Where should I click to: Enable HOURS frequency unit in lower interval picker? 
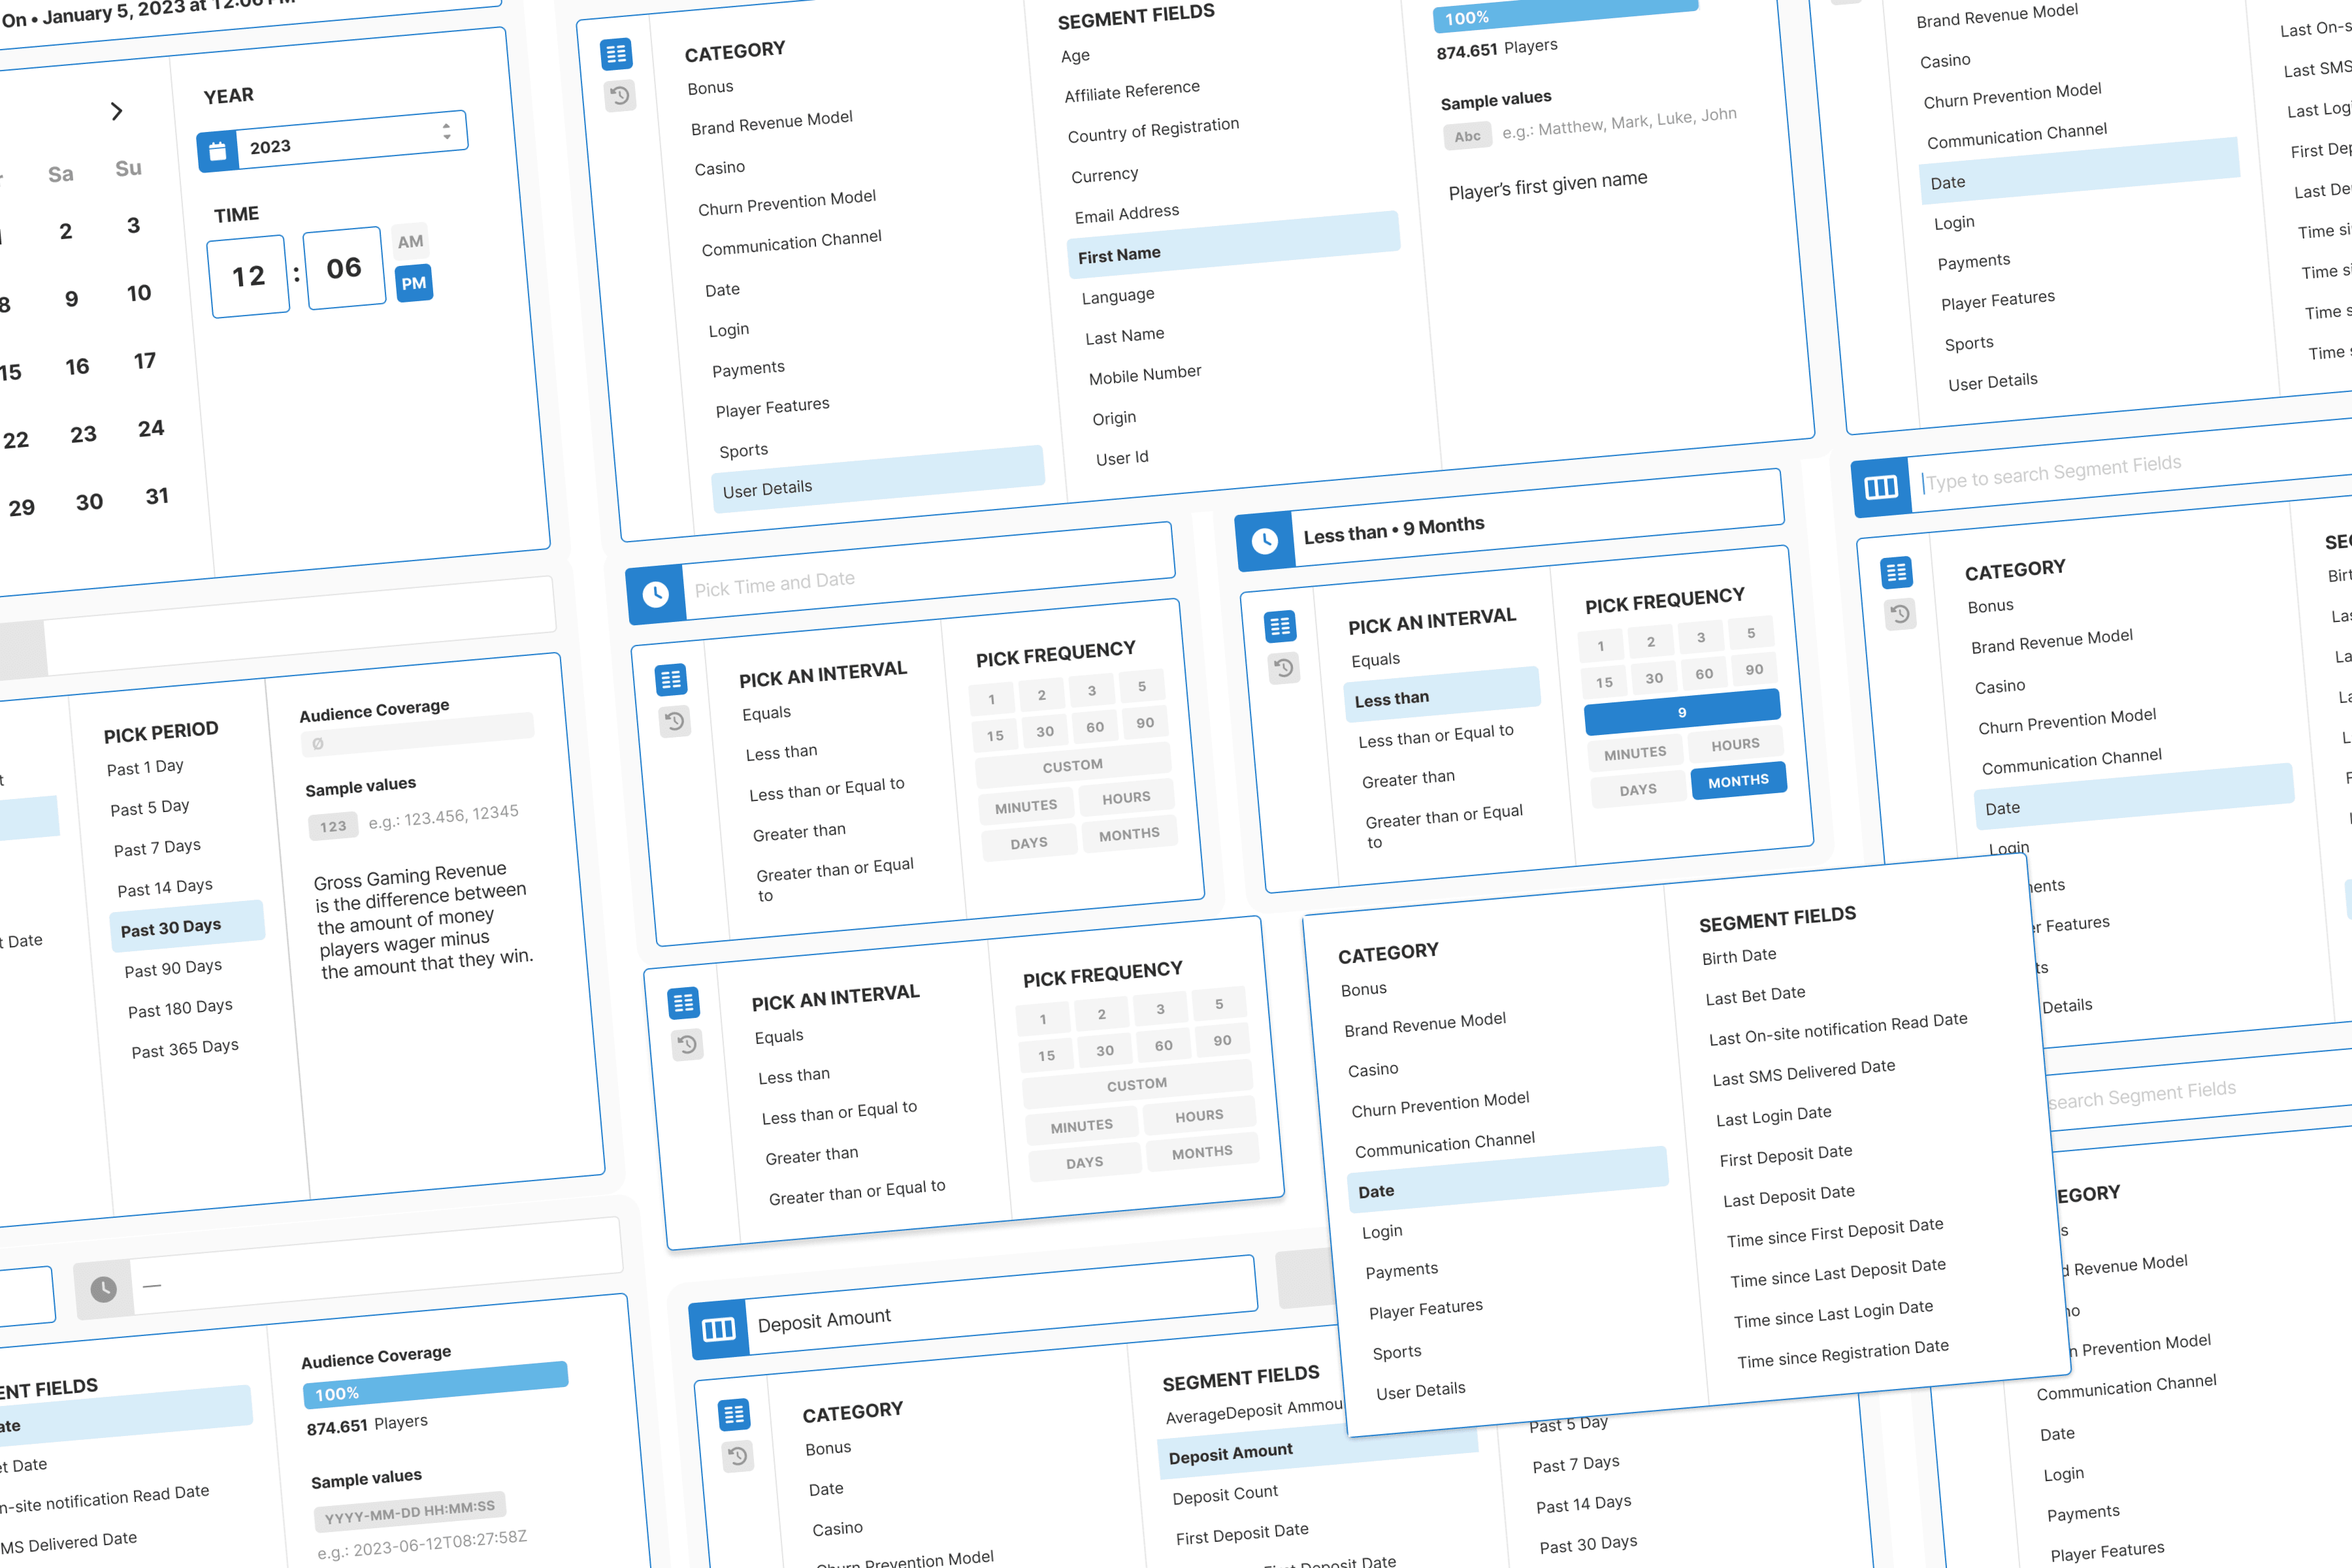1199,1115
